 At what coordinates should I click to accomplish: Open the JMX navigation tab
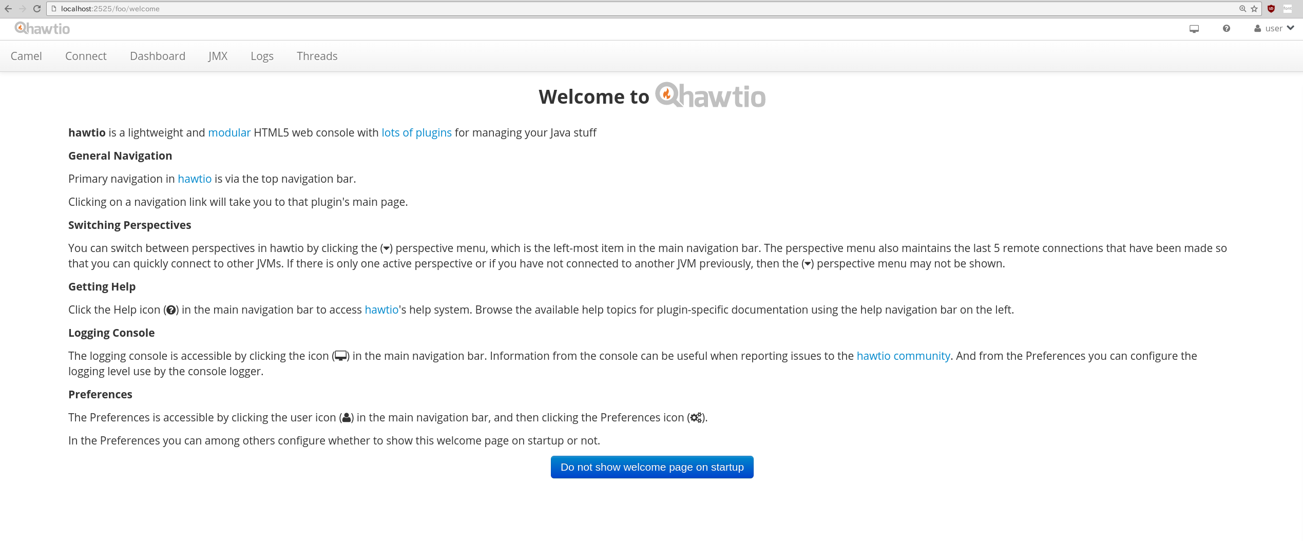tap(218, 56)
